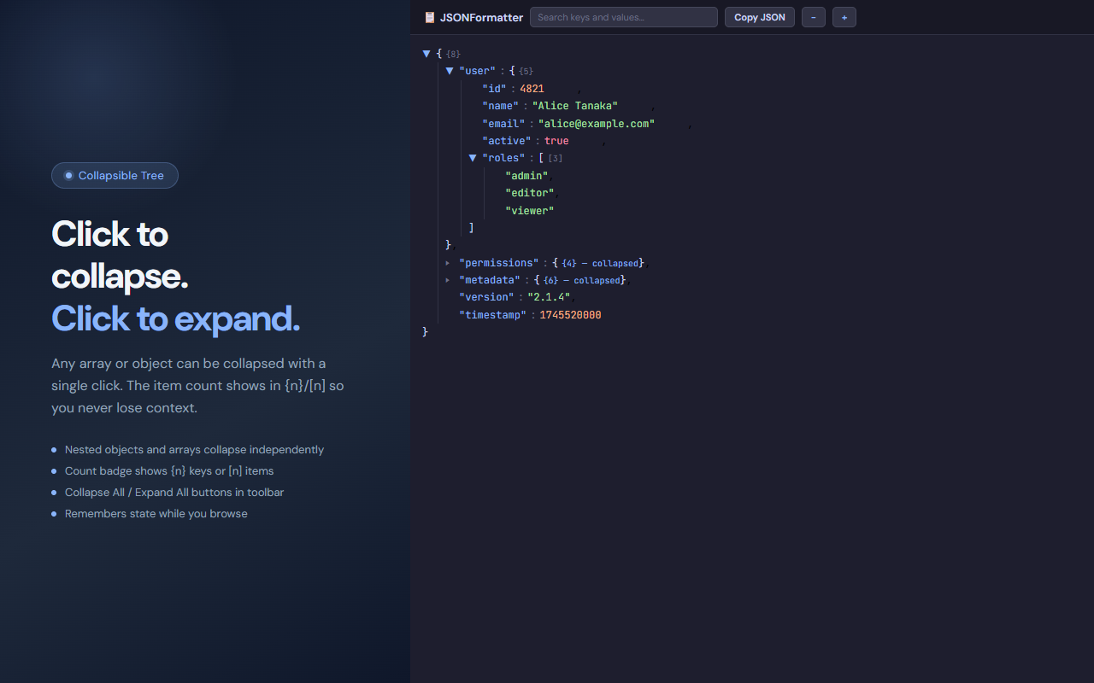Collapse the "roles" array
Screen dimensions: 1094x683
click(x=473, y=158)
